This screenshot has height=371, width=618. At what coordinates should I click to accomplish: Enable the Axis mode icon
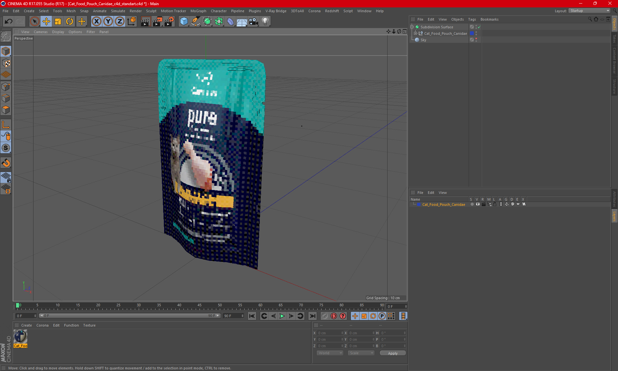point(6,125)
